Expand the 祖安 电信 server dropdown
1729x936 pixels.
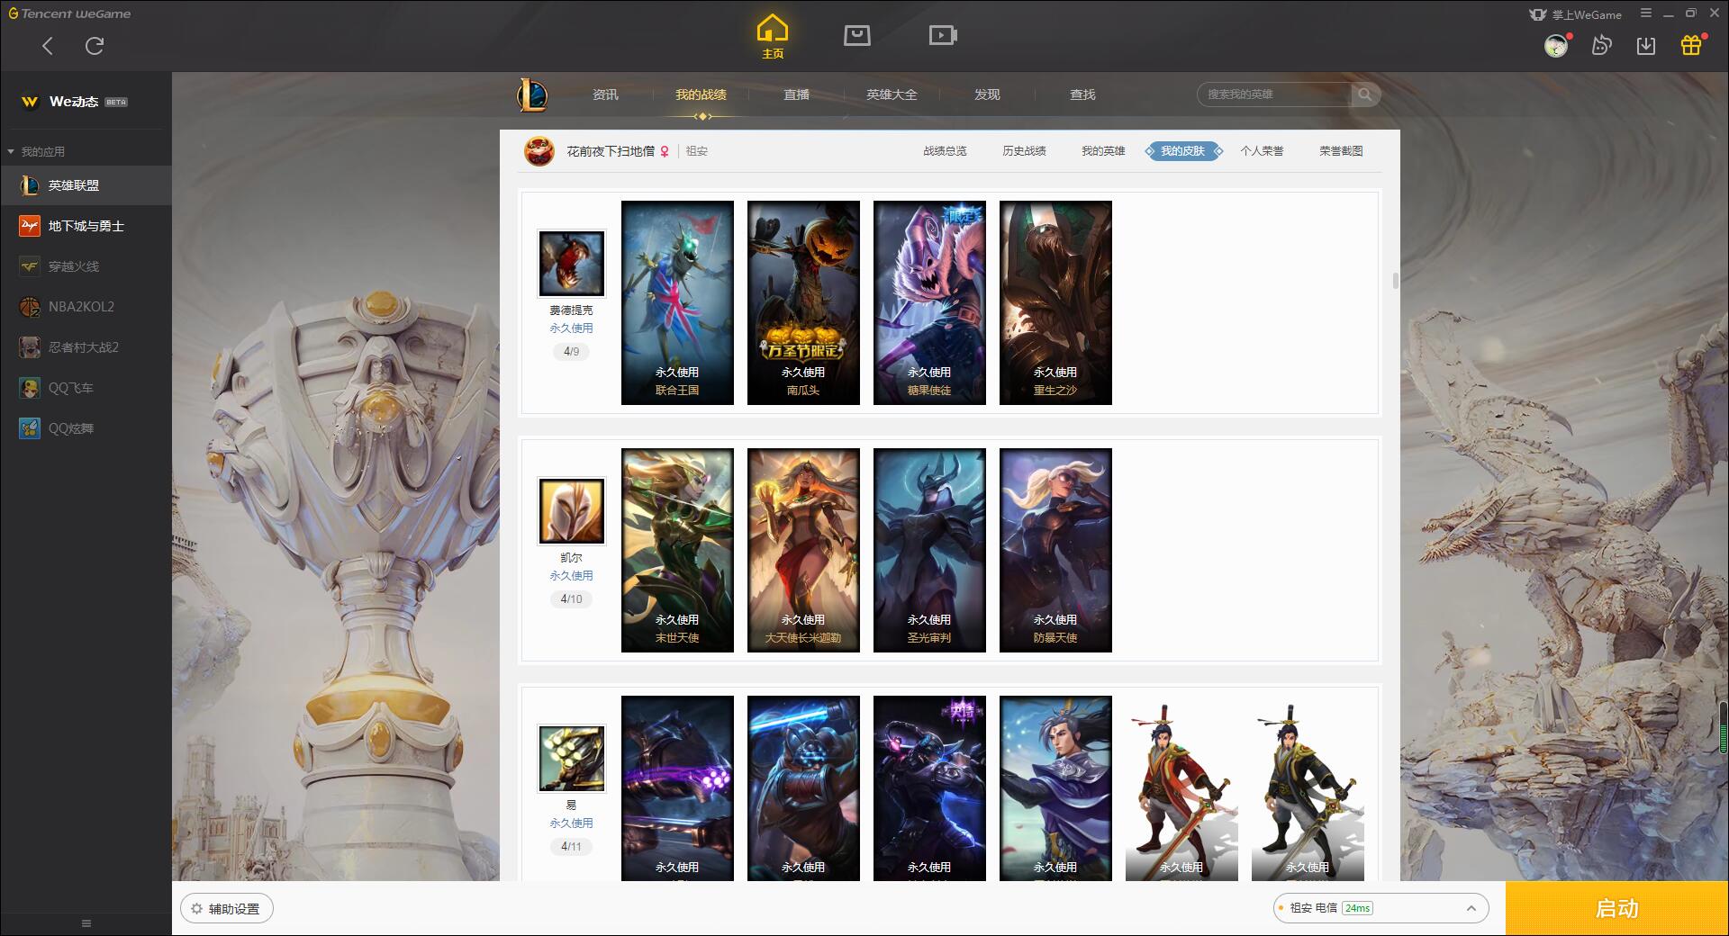[x=1380, y=908]
